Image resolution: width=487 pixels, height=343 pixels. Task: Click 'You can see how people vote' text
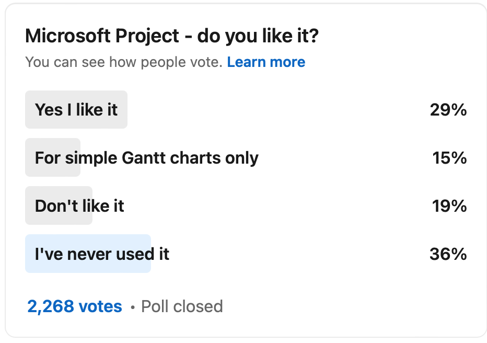[123, 62]
